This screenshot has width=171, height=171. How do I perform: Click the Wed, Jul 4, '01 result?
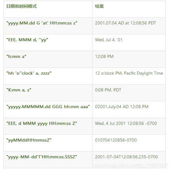(x=109, y=40)
